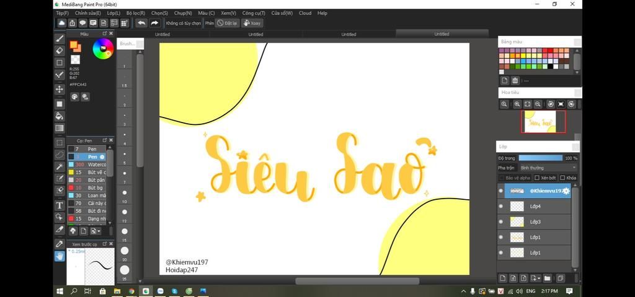Open the Lớp(L) menu

tap(113, 13)
